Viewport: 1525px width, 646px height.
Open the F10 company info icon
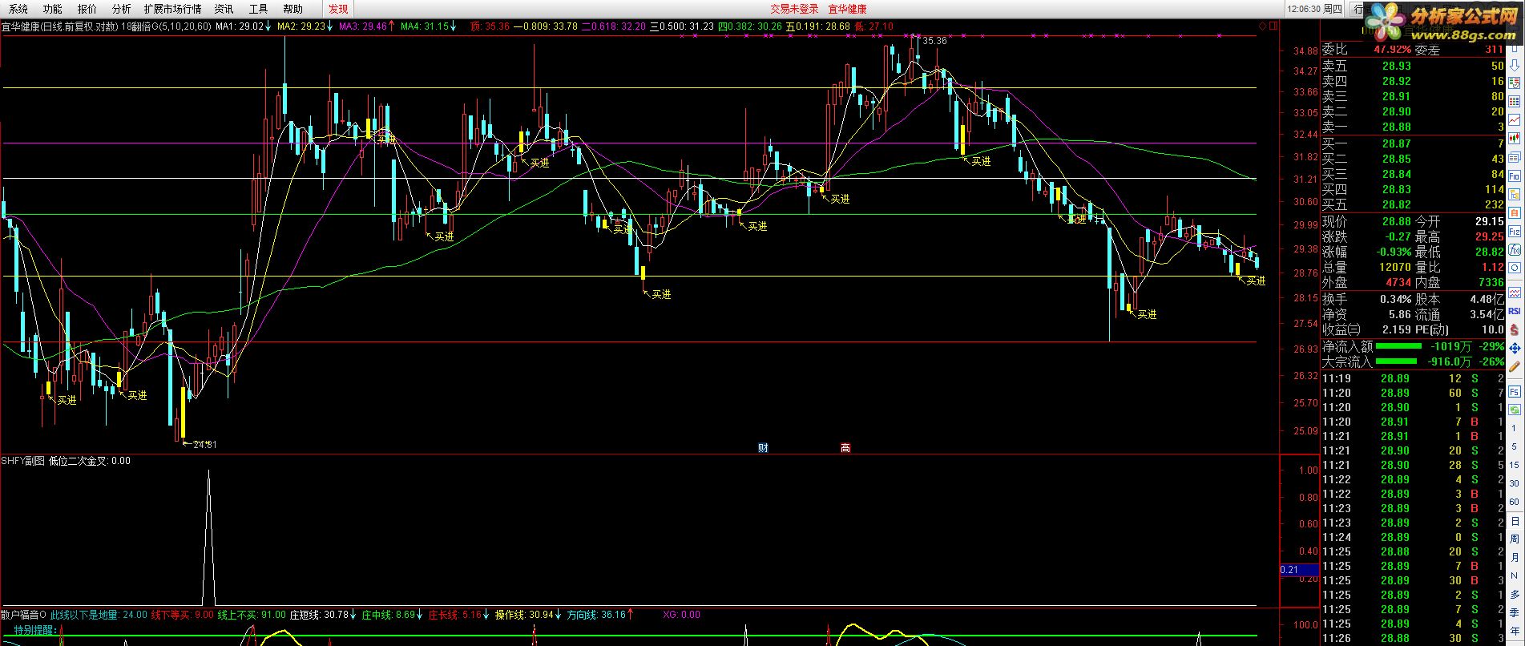pyautogui.click(x=1515, y=176)
